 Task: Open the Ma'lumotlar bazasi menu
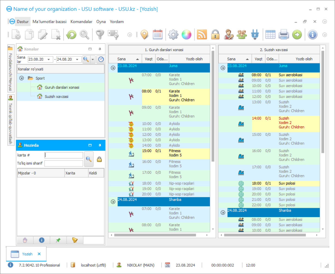pyautogui.click(x=49, y=22)
